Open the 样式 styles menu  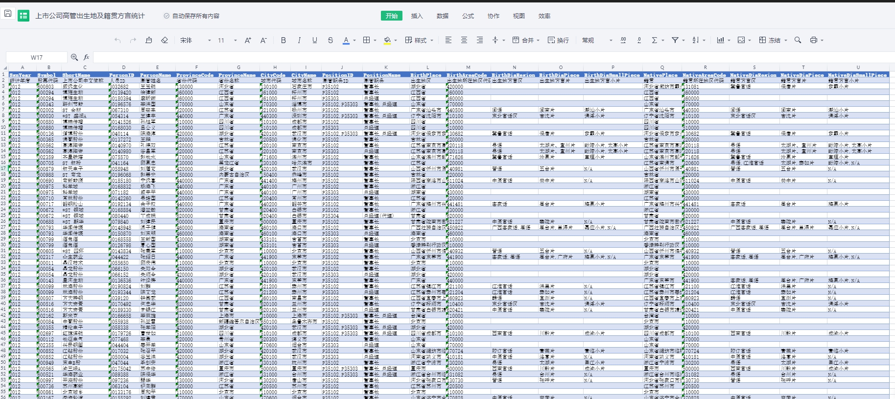(419, 40)
